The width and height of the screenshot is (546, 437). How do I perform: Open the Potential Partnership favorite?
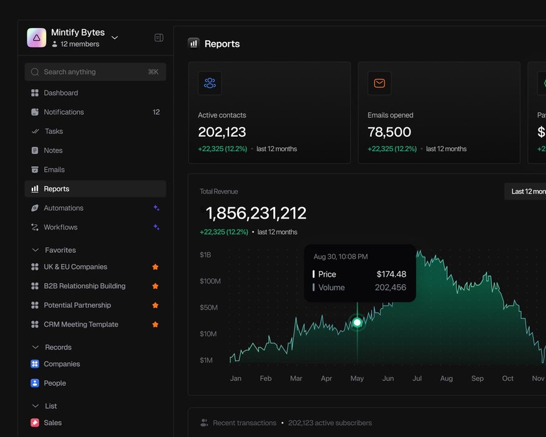click(77, 305)
